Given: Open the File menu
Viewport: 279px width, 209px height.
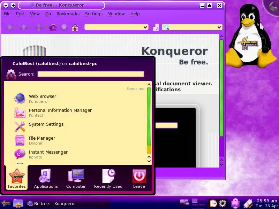Looking at the screenshot, I should click(x=7, y=14).
